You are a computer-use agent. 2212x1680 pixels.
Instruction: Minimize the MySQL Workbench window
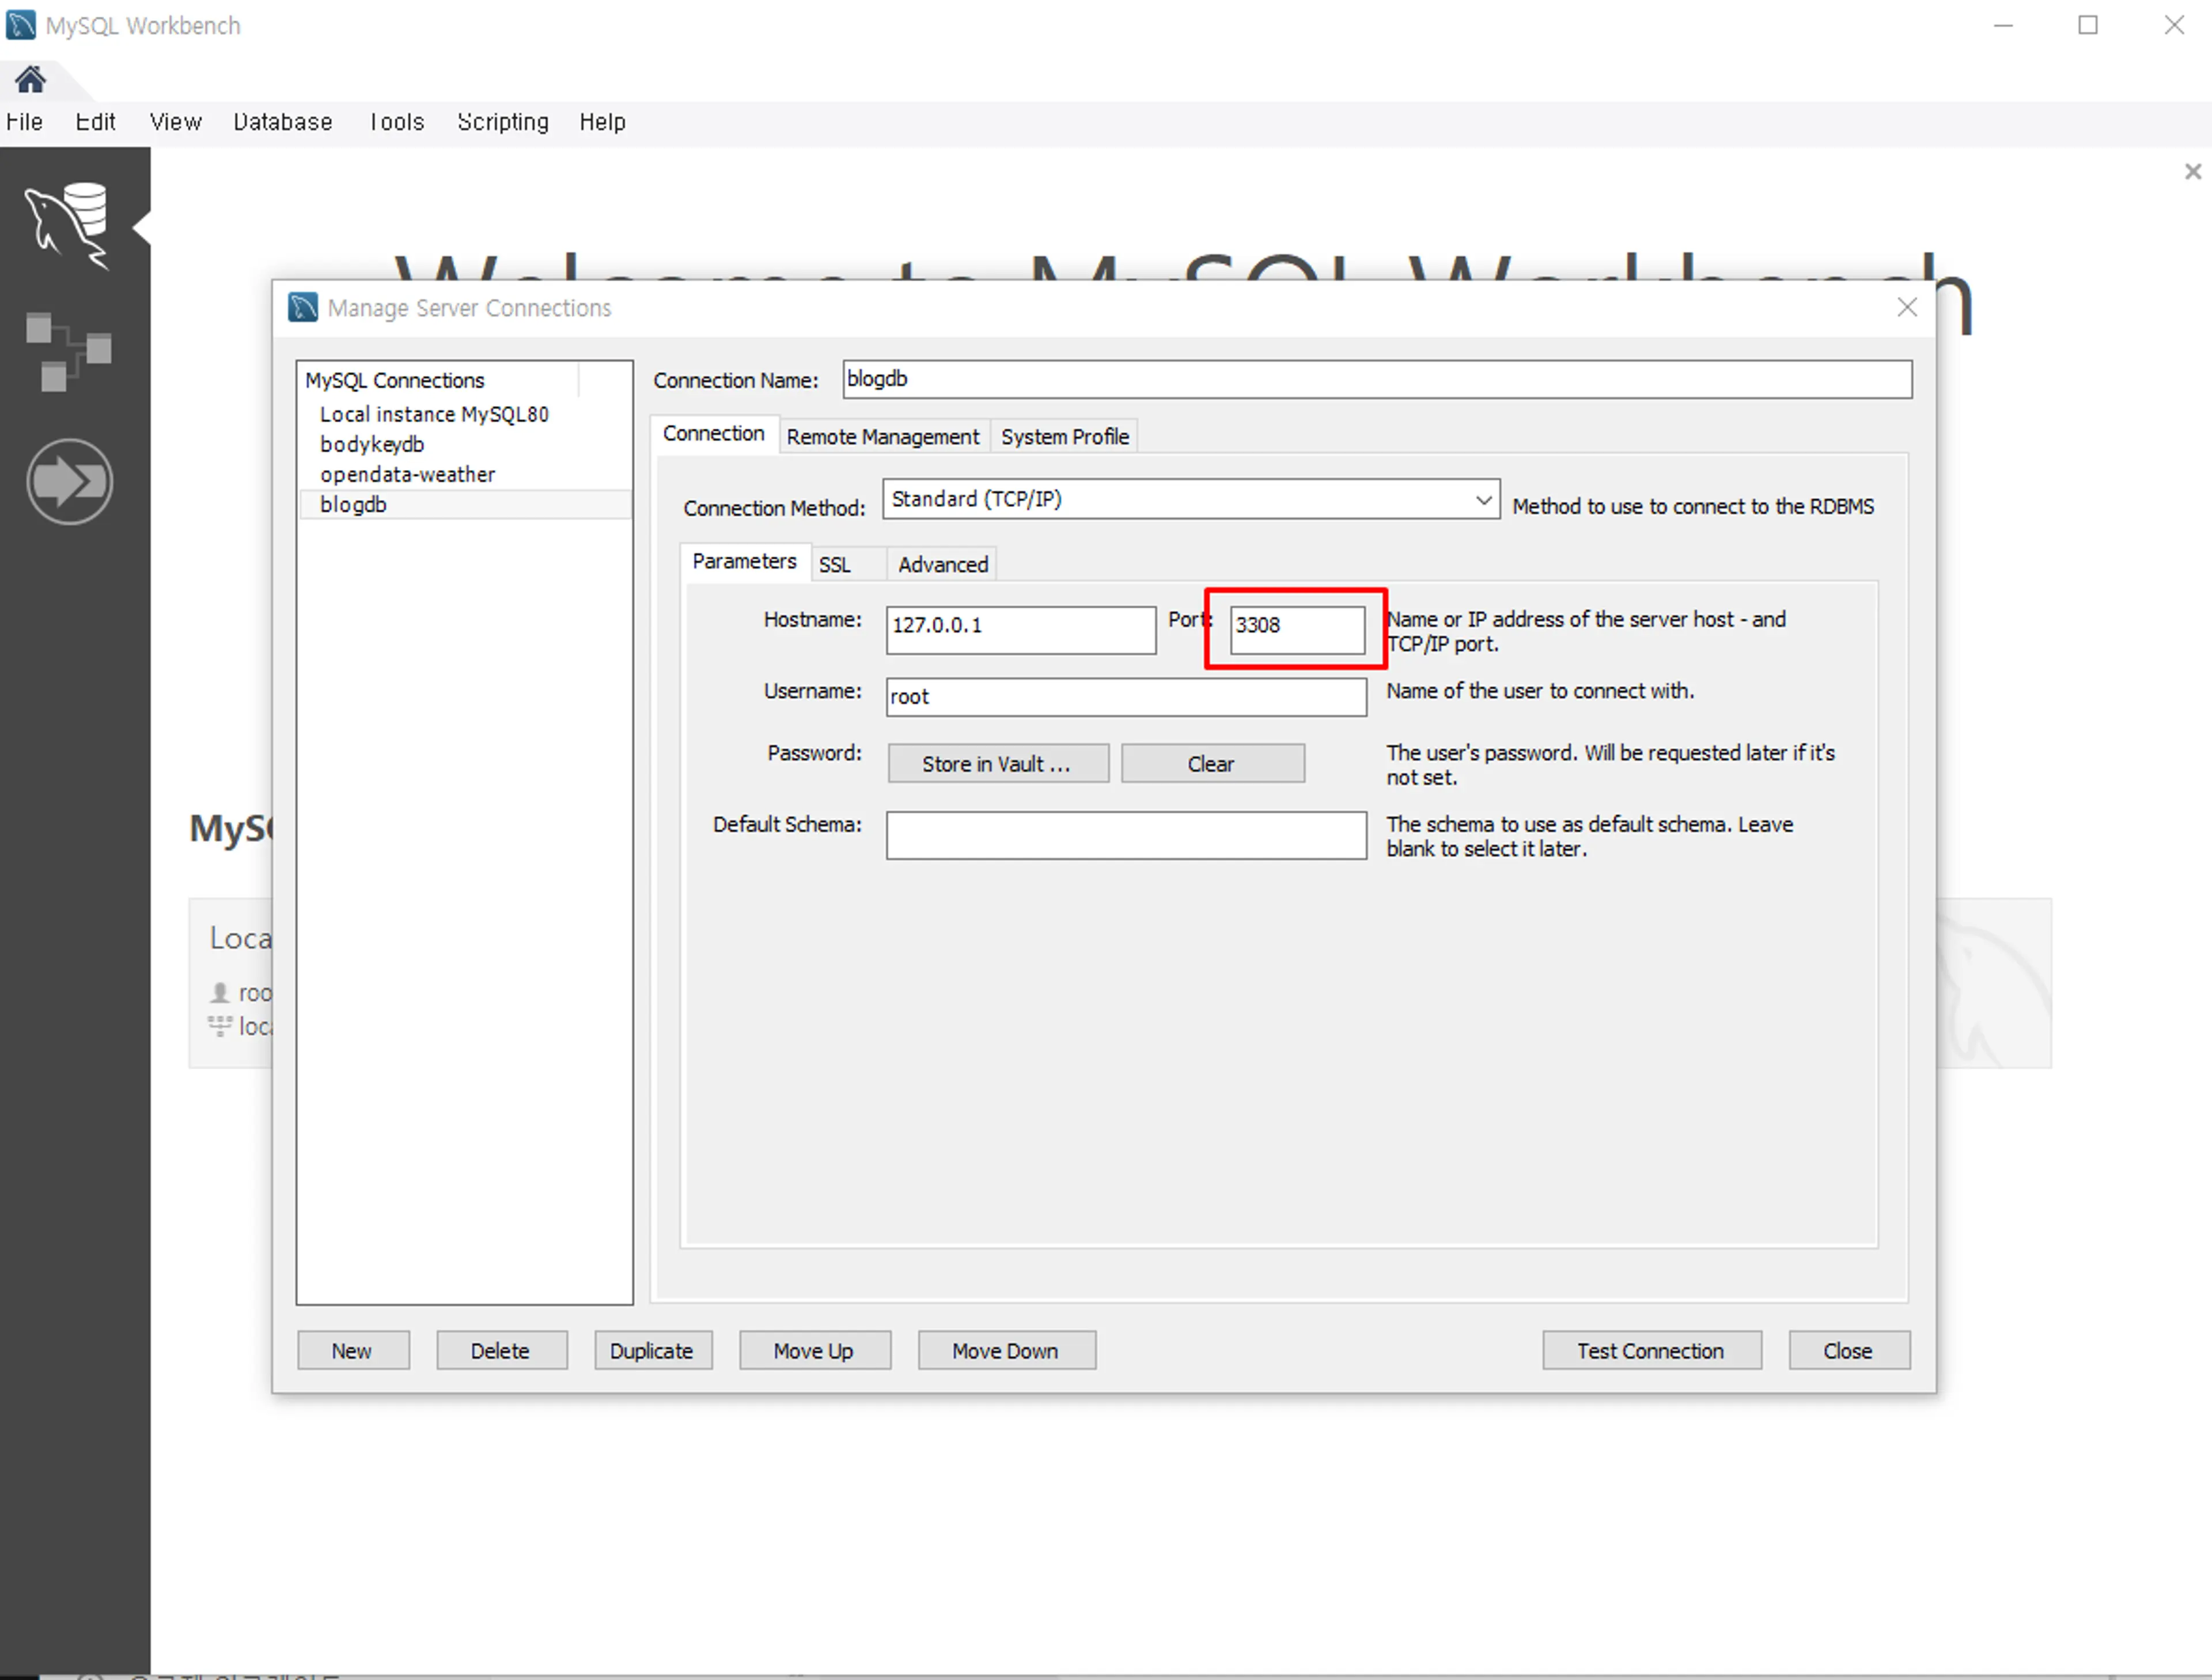point(2003,25)
